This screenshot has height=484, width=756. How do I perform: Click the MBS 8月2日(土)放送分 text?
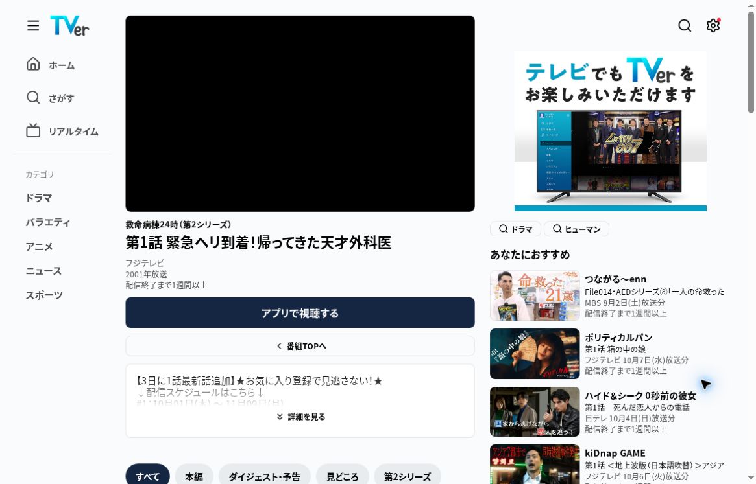point(625,303)
